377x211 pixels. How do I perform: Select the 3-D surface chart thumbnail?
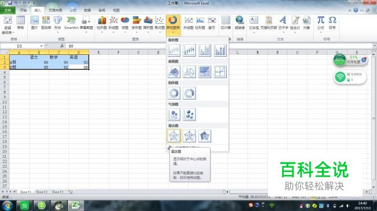point(174,72)
